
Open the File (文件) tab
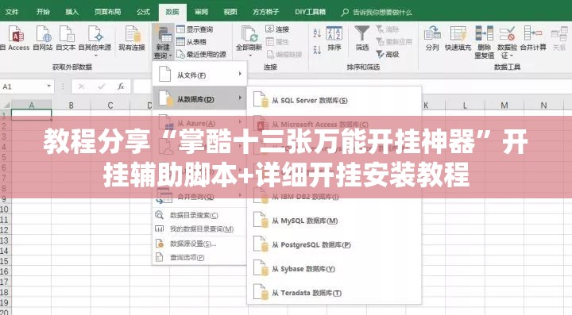click(x=12, y=12)
